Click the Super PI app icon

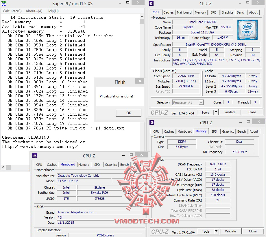pyautogui.click(x=3, y=3)
